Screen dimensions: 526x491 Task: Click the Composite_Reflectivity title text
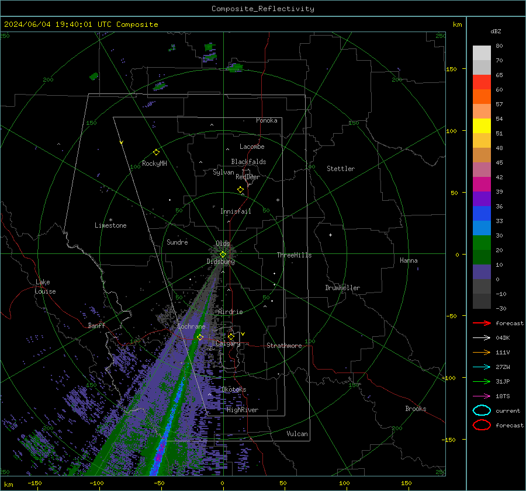coord(262,9)
